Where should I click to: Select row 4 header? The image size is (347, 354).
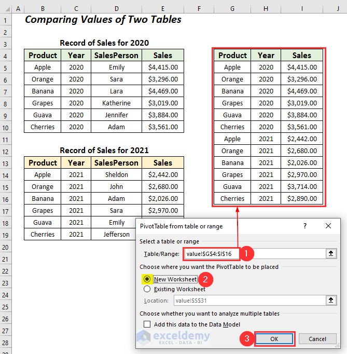[x=5, y=56]
